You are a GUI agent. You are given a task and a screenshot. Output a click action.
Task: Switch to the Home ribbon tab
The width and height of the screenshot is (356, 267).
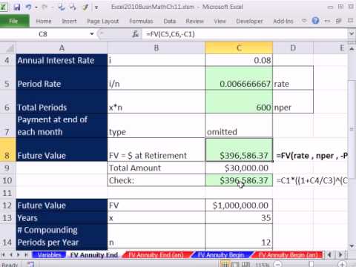pos(44,22)
